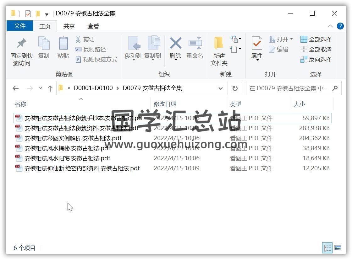Select file 安徽相法神仙断.绝密内部资料.pdf
This screenshot has width=352, height=260.
(x=173, y=168)
